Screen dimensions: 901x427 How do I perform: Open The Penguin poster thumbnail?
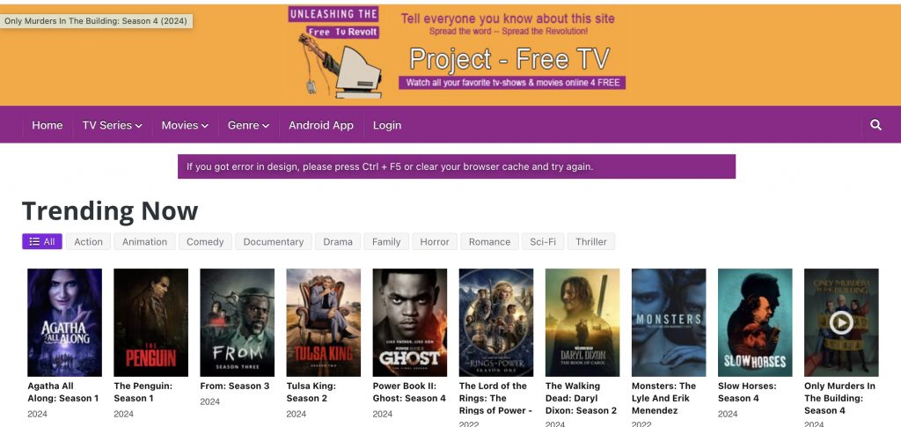pos(150,322)
